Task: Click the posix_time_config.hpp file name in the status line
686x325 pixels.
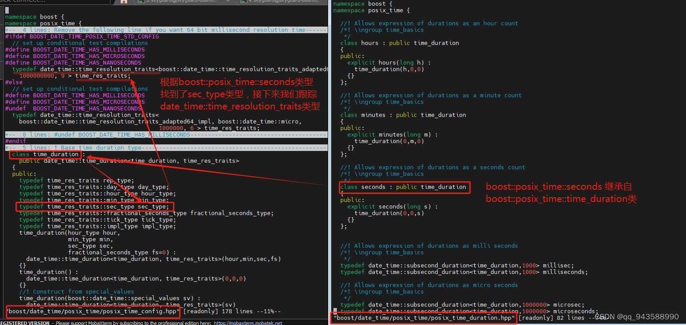Action: [93, 311]
